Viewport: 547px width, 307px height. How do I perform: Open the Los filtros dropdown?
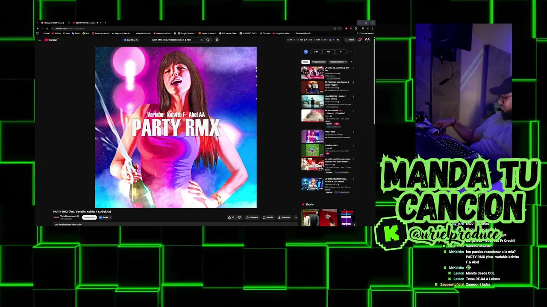(x=131, y=40)
